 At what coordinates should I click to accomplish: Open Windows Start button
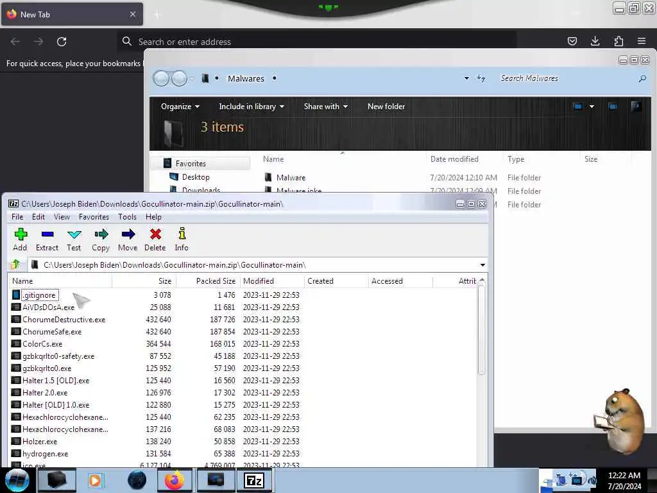17,480
